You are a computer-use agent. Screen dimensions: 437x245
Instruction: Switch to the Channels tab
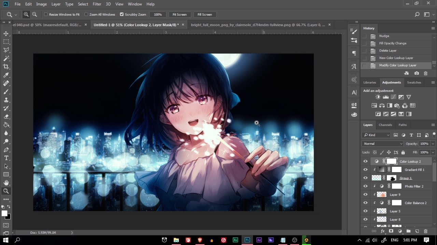click(385, 125)
